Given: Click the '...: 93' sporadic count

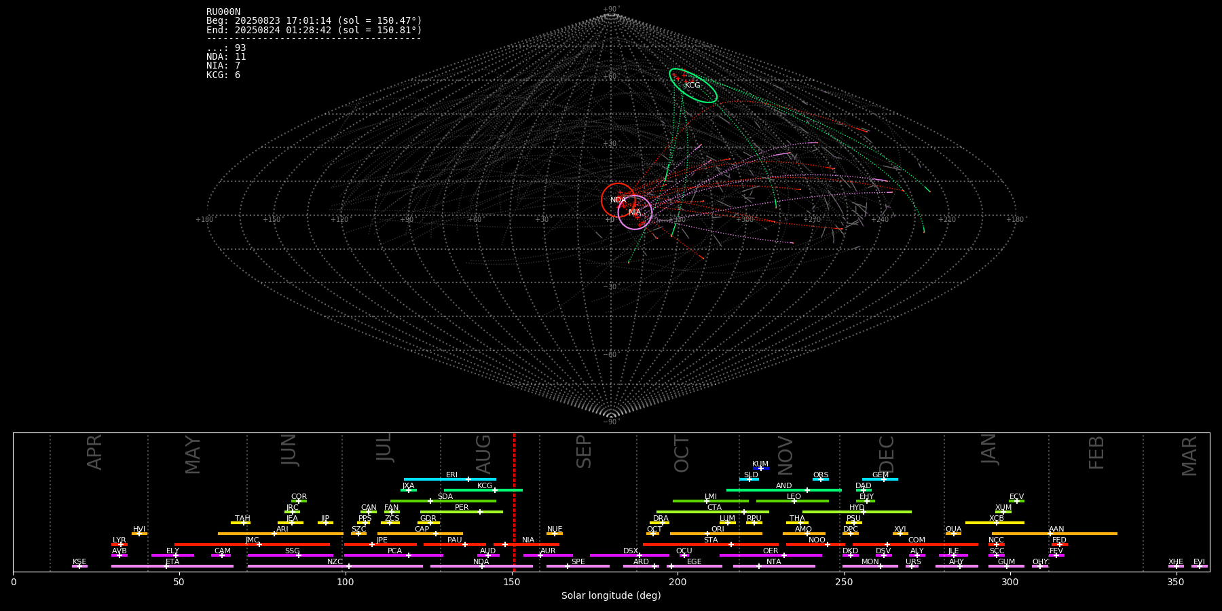Looking at the screenshot, I should click(226, 48).
